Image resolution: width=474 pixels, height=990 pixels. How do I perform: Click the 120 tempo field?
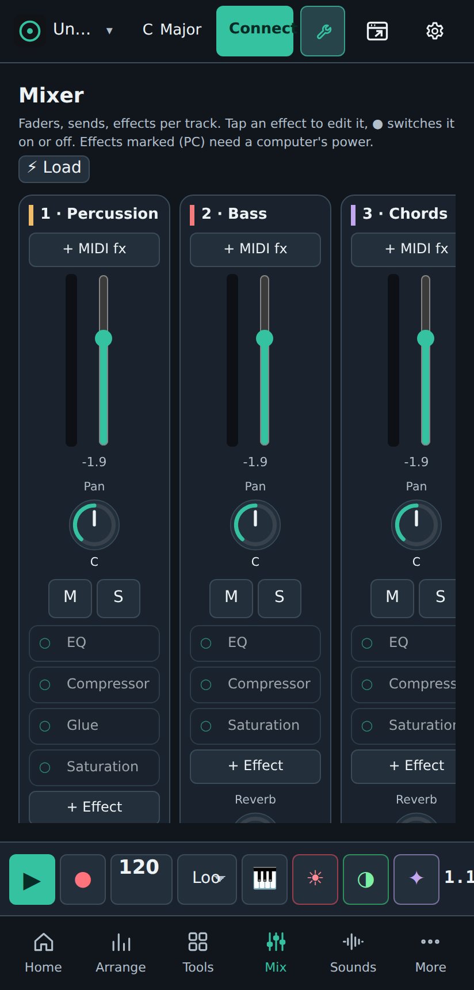(142, 879)
